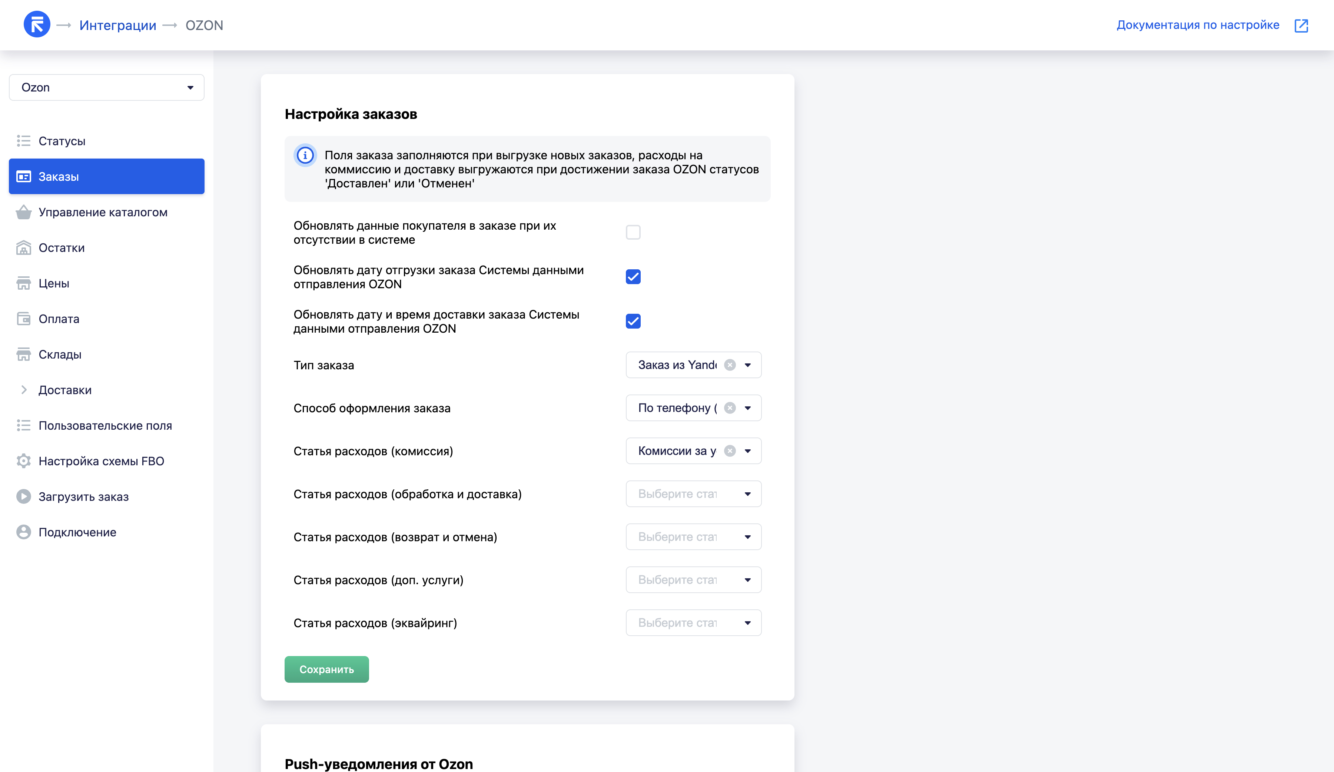Click the Остатки warehouse icon
Image resolution: width=1334 pixels, height=772 pixels.
pyautogui.click(x=23, y=247)
